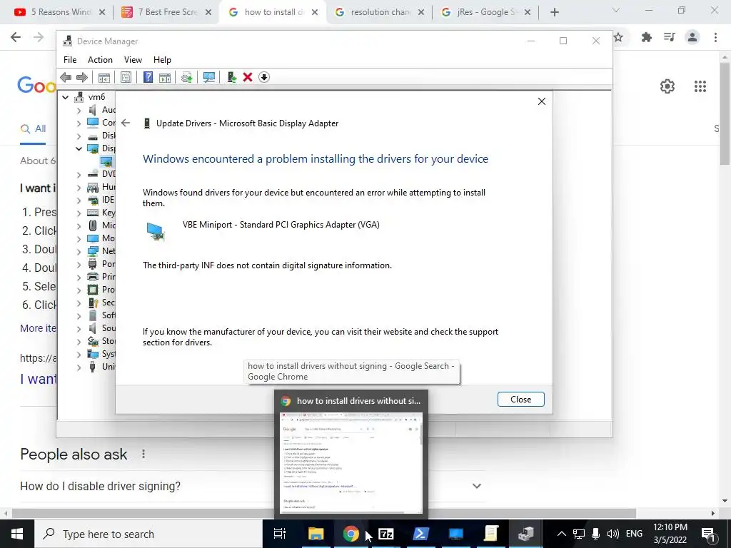
Task: Expand the 'Disk' device category
Action: [79, 136]
